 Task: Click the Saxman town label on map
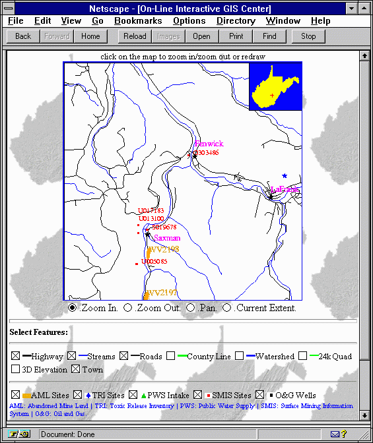pyautogui.click(x=167, y=238)
